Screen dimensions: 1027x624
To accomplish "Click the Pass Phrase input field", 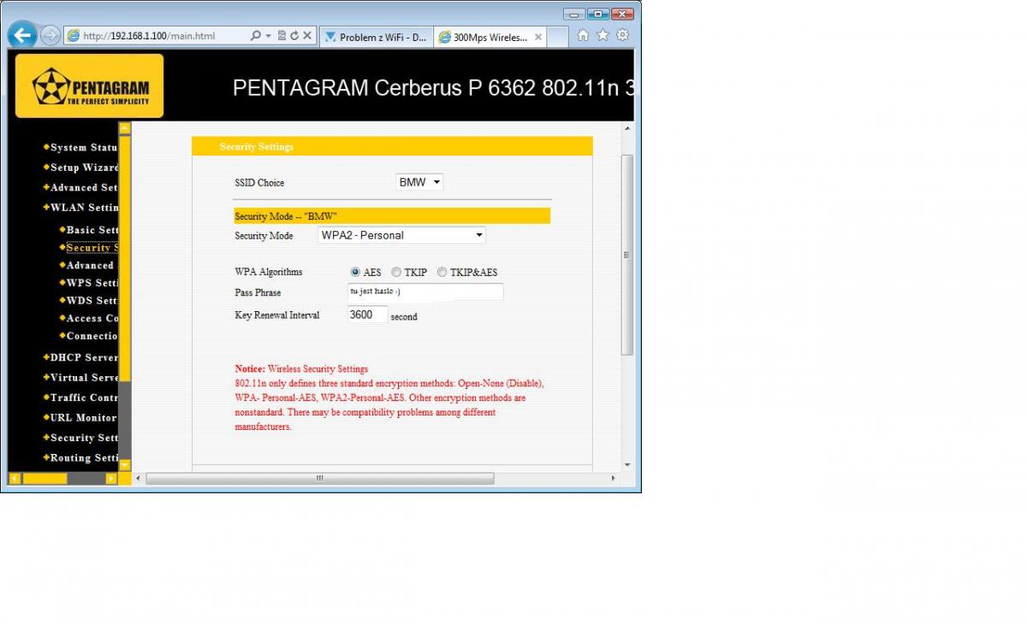I will click(425, 292).
